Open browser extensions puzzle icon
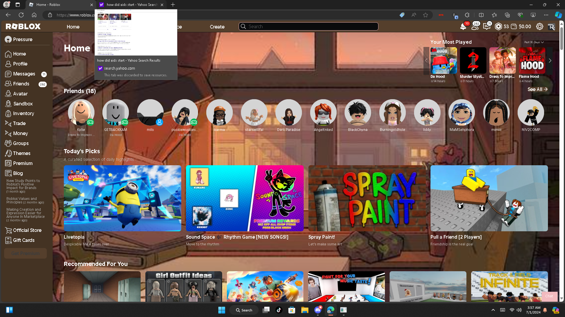Viewport: 565px width, 317px height. pos(467,15)
